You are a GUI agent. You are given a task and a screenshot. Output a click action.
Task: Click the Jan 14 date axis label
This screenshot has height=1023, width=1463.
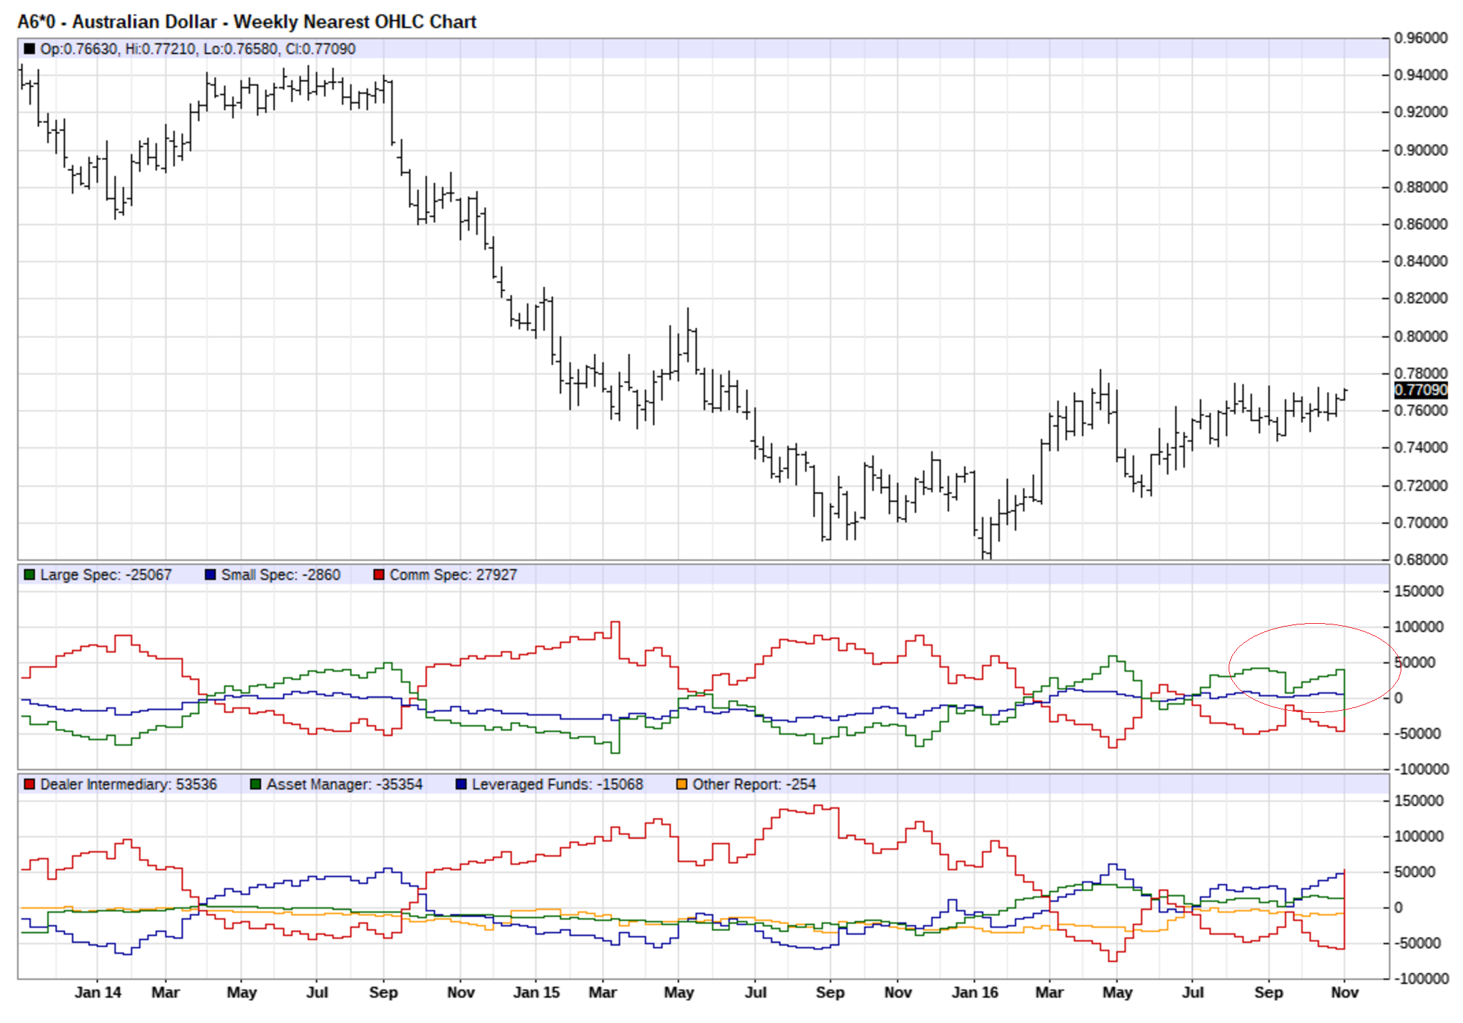tap(97, 993)
